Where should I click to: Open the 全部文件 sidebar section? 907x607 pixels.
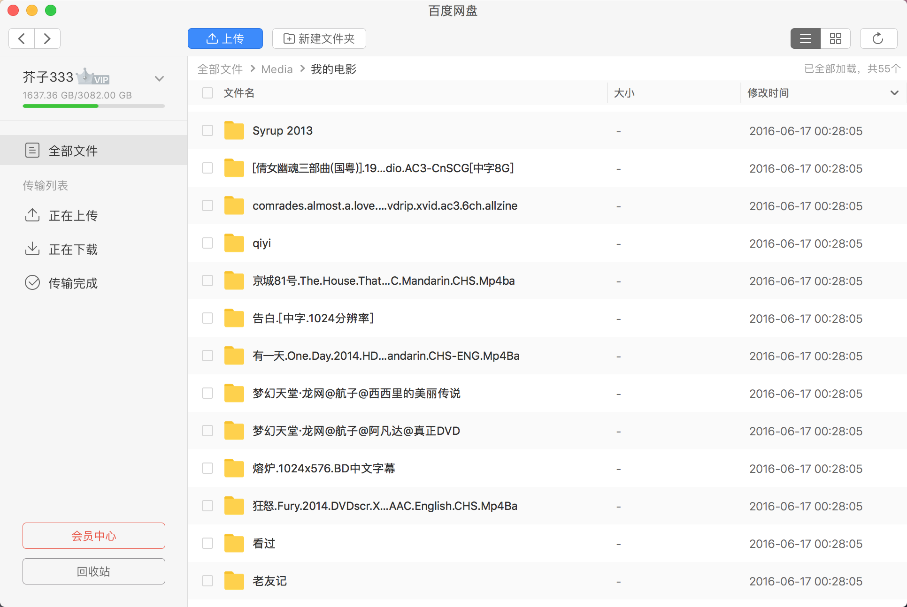click(x=94, y=150)
